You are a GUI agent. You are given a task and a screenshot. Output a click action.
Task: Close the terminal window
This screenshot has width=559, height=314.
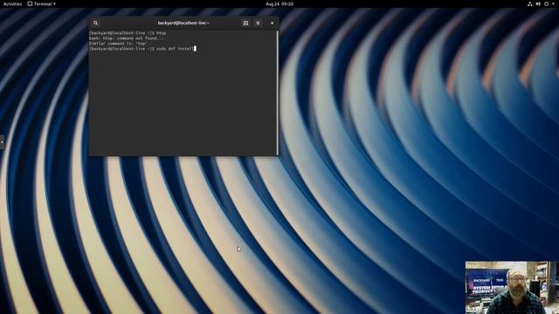272,24
